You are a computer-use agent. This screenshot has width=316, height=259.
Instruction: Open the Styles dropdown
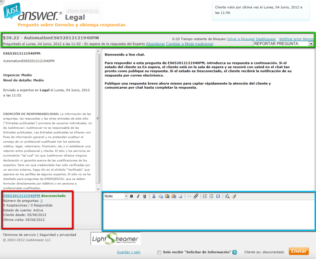tap(115, 196)
